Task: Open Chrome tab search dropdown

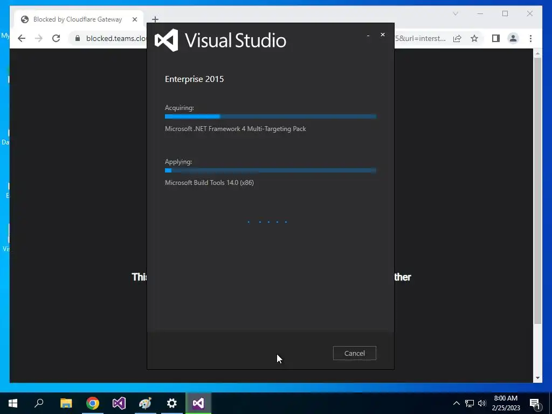Action: [x=455, y=13]
